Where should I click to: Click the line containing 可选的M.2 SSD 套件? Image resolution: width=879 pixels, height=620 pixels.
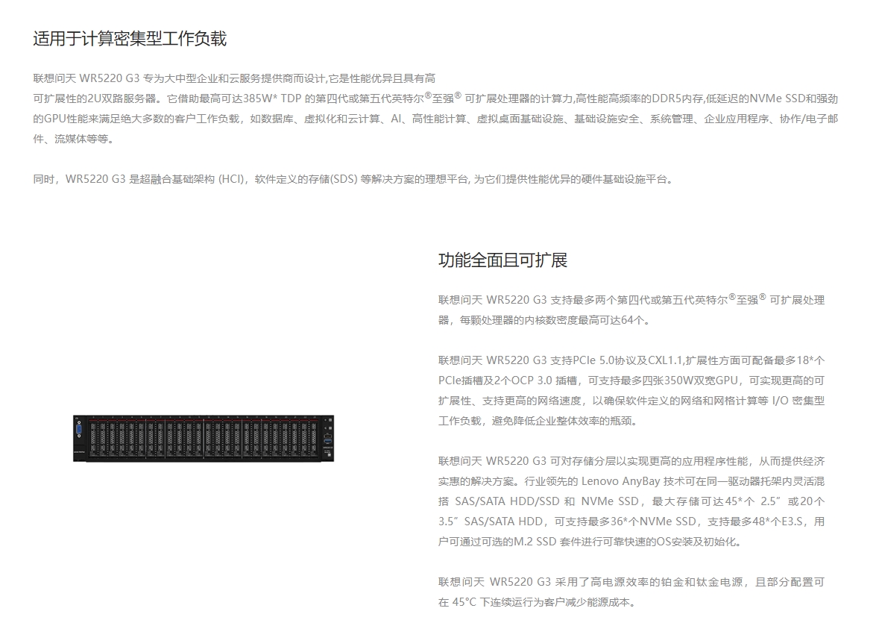590,542
